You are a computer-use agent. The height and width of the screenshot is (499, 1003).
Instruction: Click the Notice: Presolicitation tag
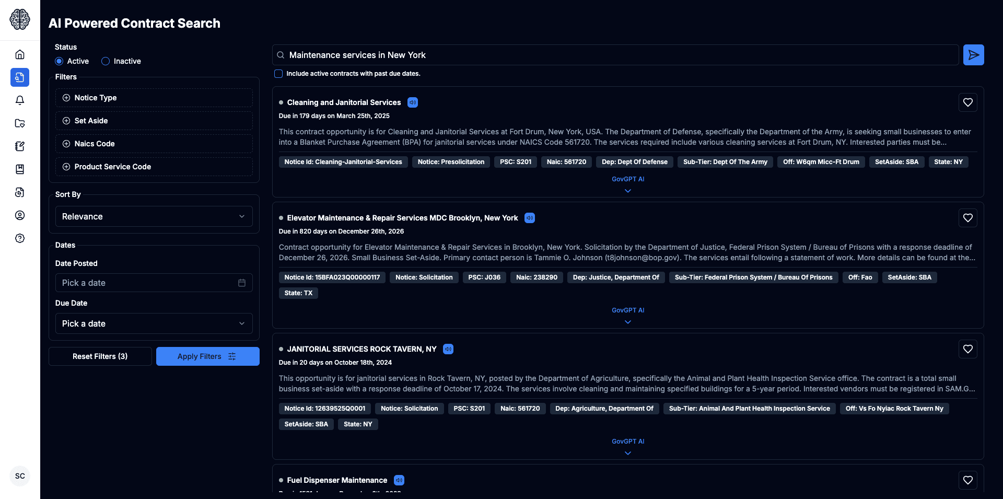tap(451, 162)
